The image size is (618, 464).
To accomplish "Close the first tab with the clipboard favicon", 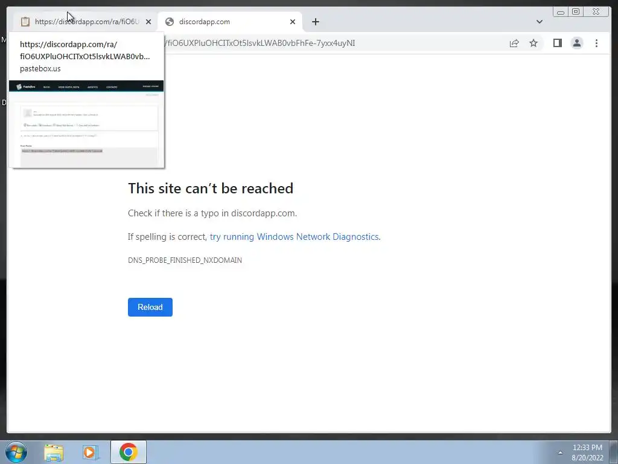I will (x=148, y=22).
